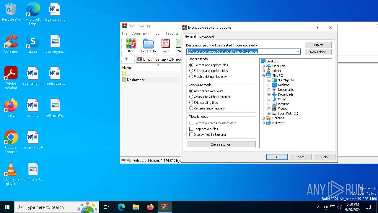Open Firefox desktop shortcut
Image resolution: width=378 pixels, height=213 pixels.
(11, 108)
